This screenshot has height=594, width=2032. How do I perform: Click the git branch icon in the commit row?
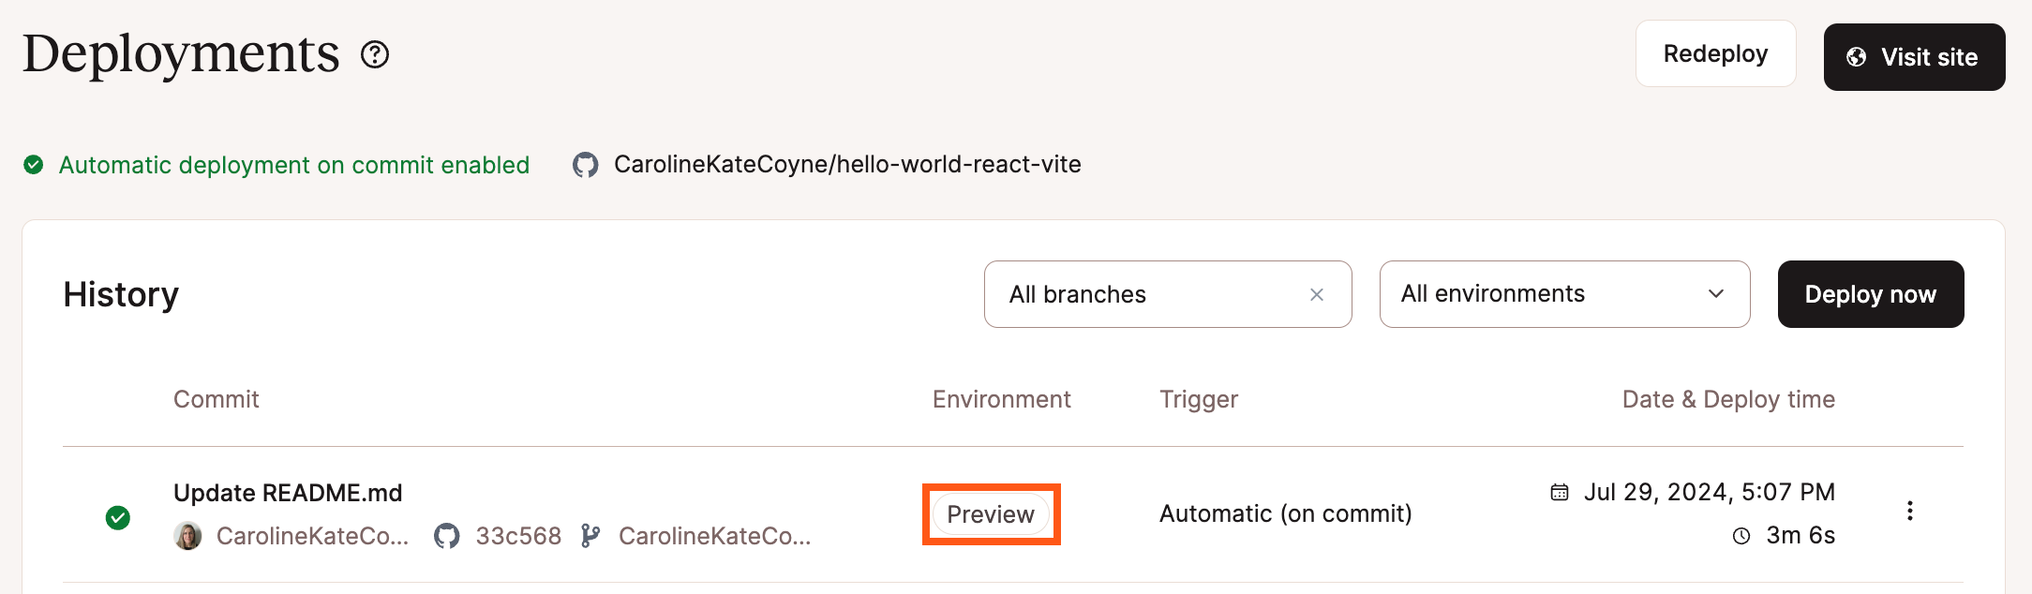coord(590,536)
